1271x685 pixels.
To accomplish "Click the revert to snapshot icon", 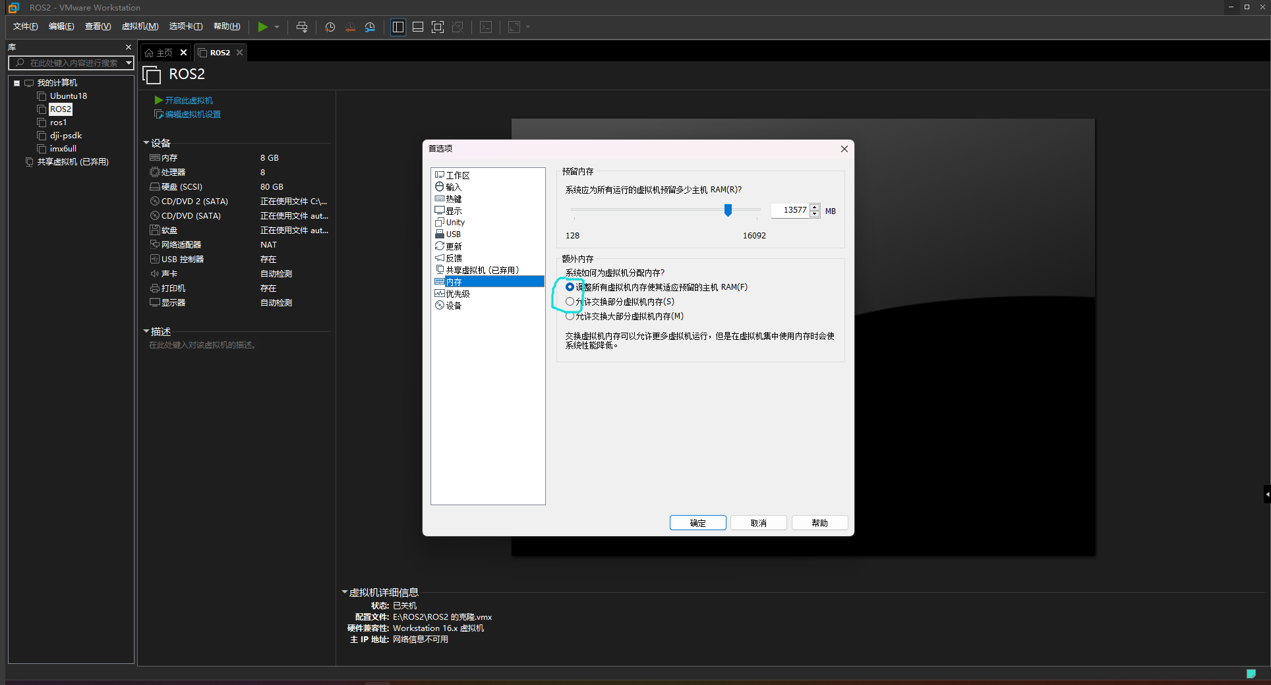I will pyautogui.click(x=350, y=27).
